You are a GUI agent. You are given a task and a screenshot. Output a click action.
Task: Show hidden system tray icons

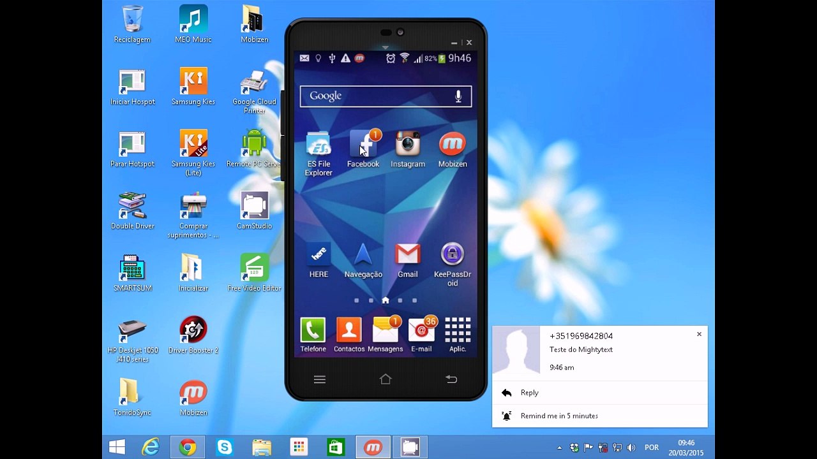(x=560, y=448)
